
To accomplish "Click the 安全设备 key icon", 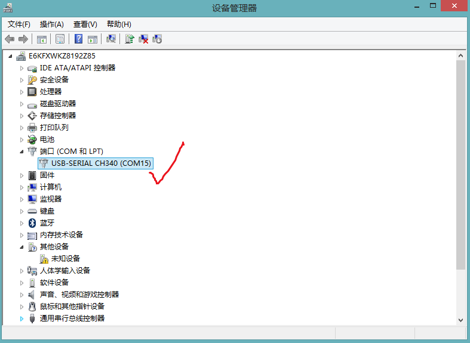I will click(x=32, y=80).
